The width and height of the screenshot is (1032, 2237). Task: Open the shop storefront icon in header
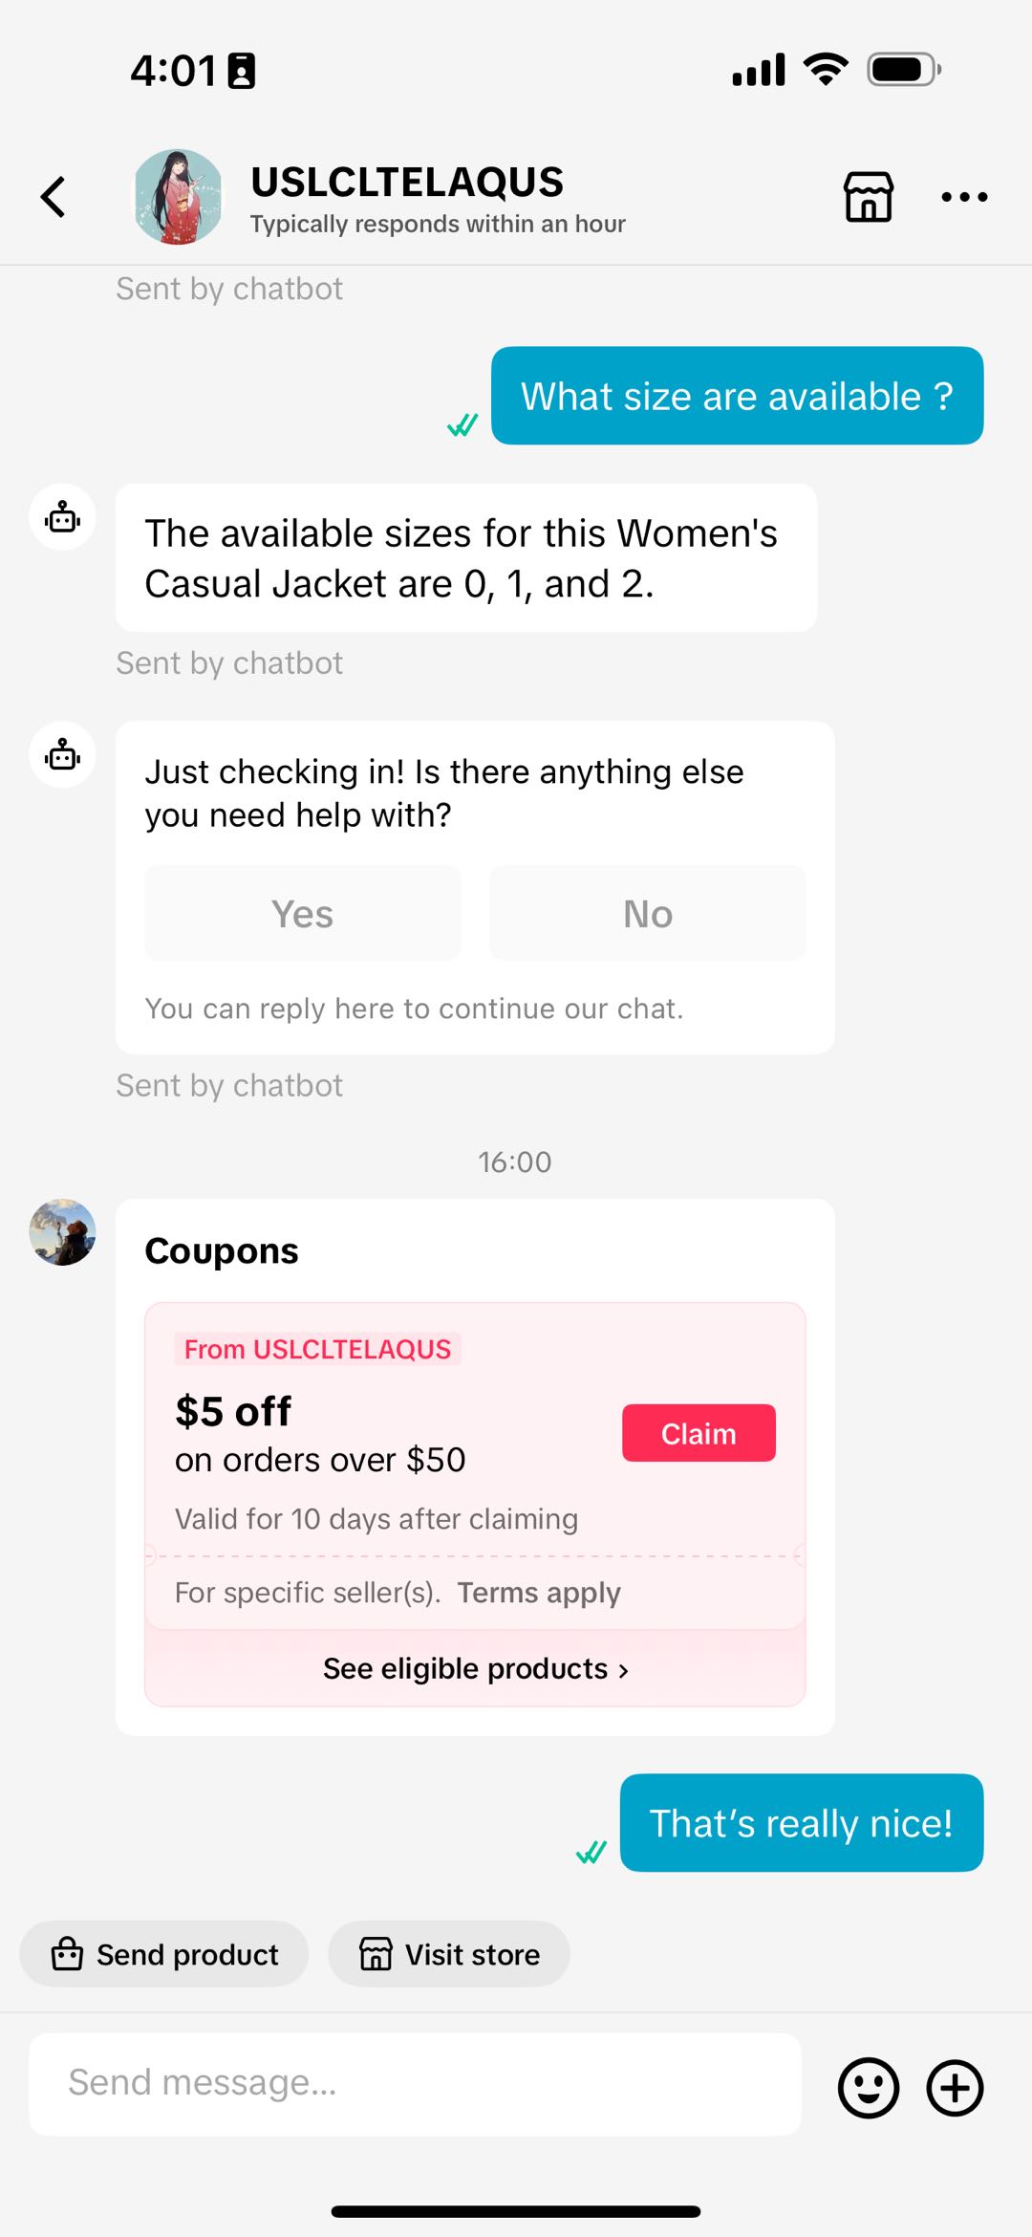pyautogui.click(x=868, y=197)
